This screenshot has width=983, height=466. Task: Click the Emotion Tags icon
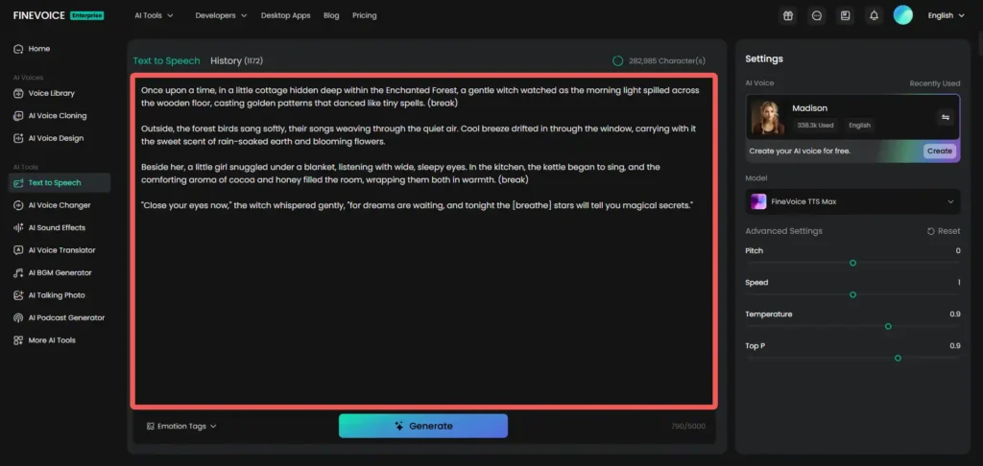click(151, 427)
